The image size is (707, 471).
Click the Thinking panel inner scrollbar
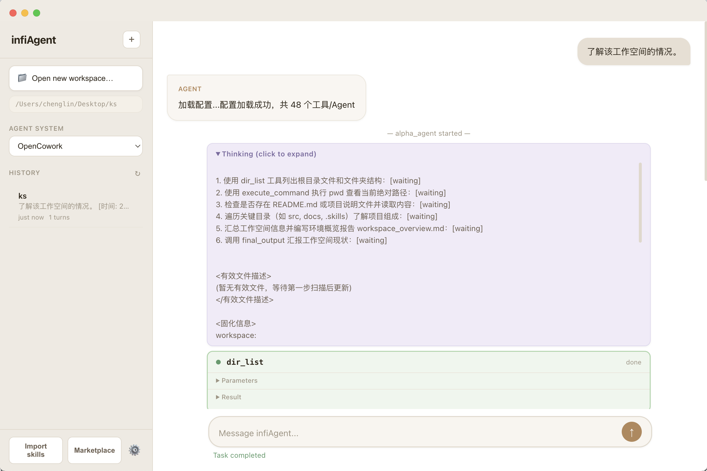[640, 202]
